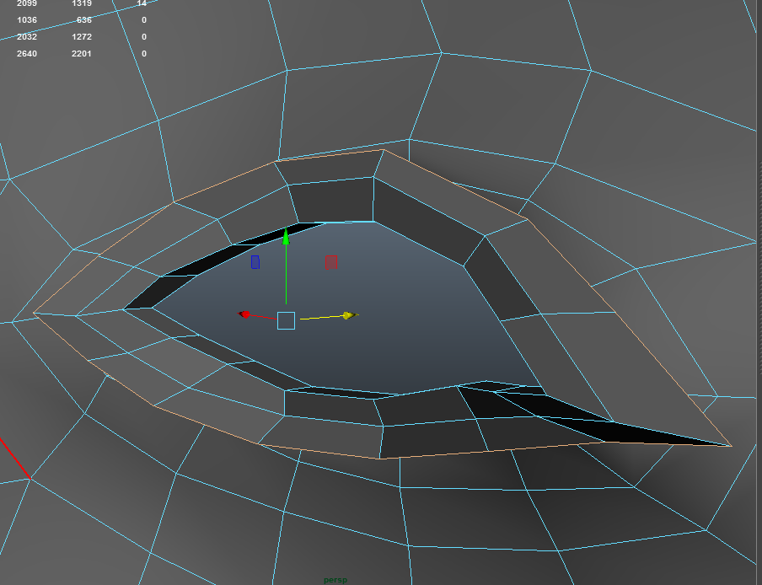Viewport: 762px width, 585px height.
Task: Click the center square manipulator handle
Action: pos(286,320)
